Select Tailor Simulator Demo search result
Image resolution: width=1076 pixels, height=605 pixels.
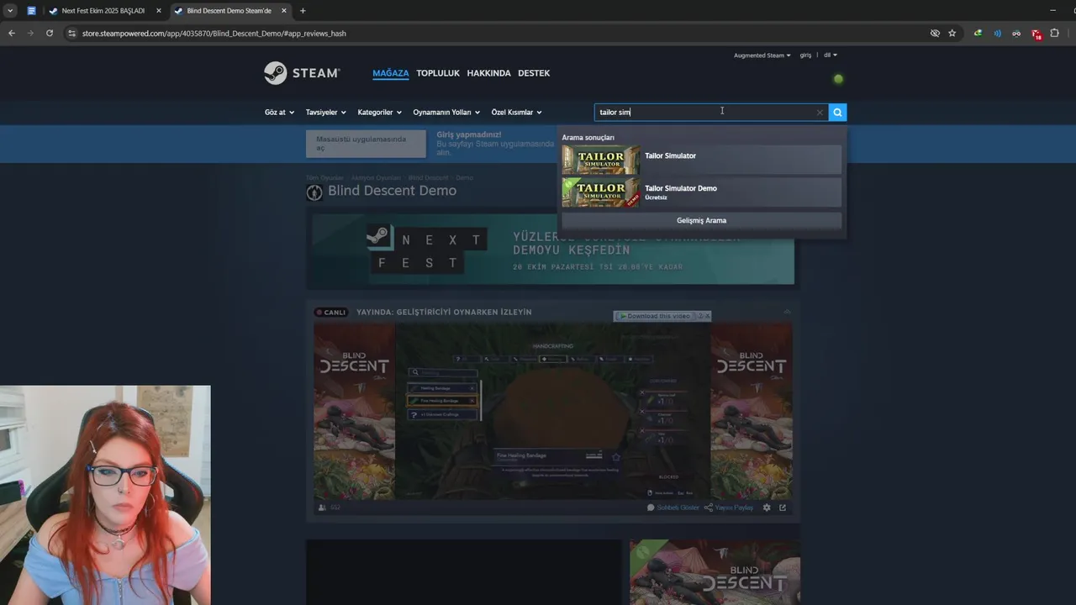[x=701, y=192]
